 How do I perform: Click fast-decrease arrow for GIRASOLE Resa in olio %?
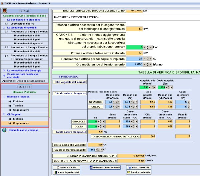tap(131, 102)
